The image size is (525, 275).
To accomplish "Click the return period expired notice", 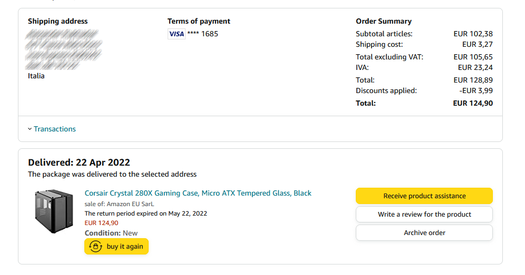I will 146,213.
